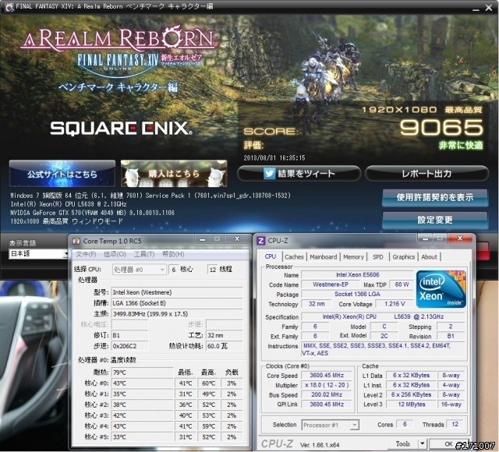The image size is (499, 452).
Task: Close the CPU-Z window
Action: pos(459,238)
